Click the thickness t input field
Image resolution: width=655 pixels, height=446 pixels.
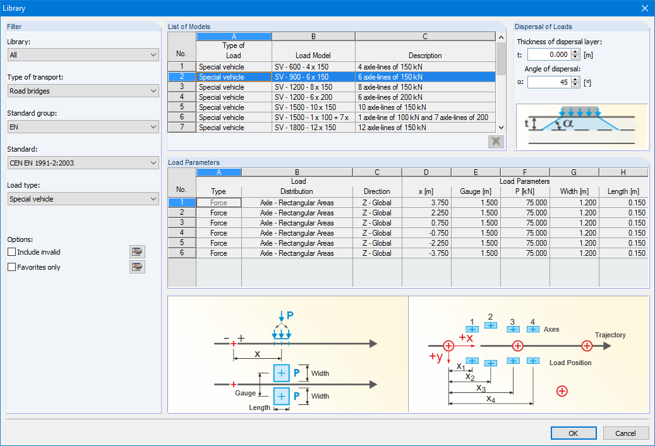tap(551, 54)
